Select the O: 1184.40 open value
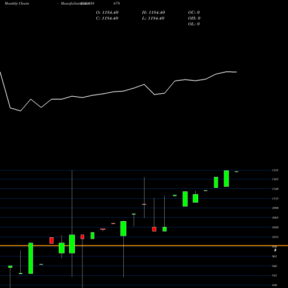Image resolution: width=288 pixels, height=288 pixels. pos(107,13)
